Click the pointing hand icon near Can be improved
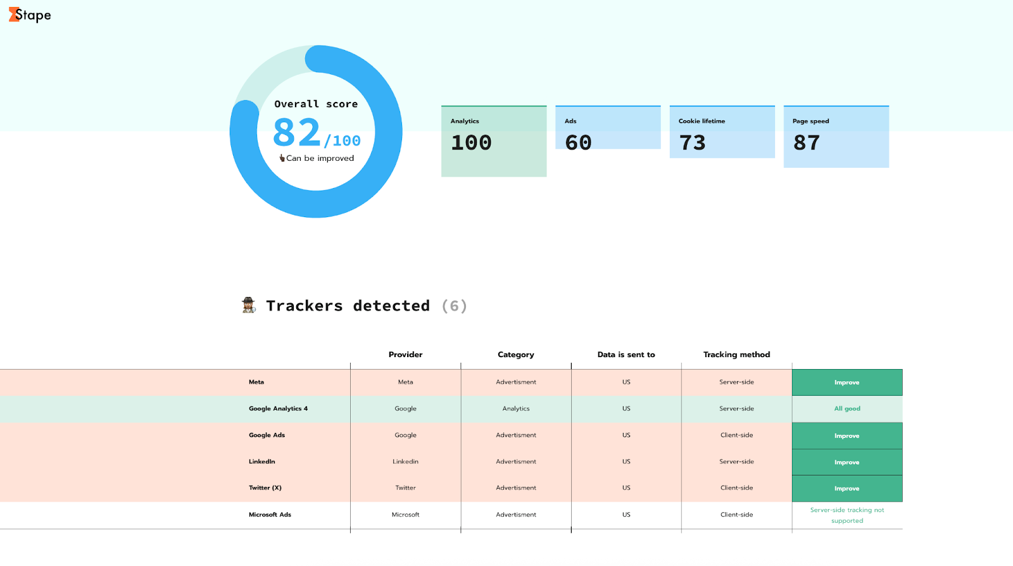Image resolution: width=1013 pixels, height=566 pixels. [282, 158]
